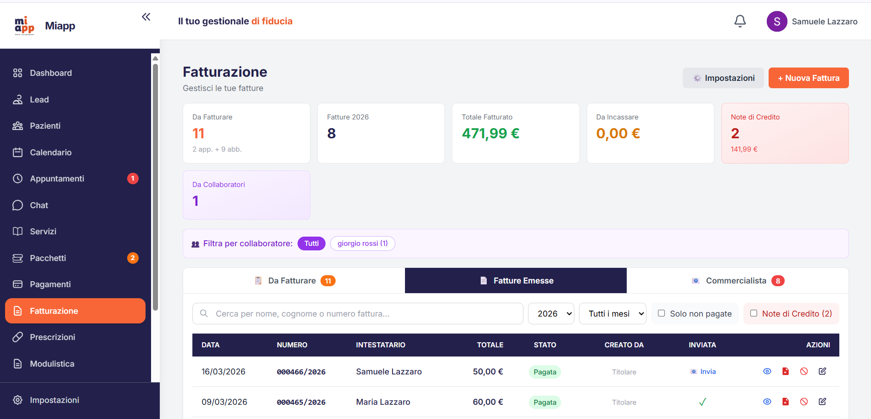This screenshot has width=871, height=419.
Task: Collapse the sidebar with double chevron icon
Action: click(x=146, y=17)
